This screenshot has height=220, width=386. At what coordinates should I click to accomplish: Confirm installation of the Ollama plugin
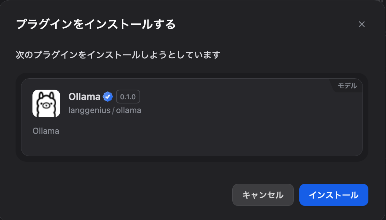click(334, 195)
